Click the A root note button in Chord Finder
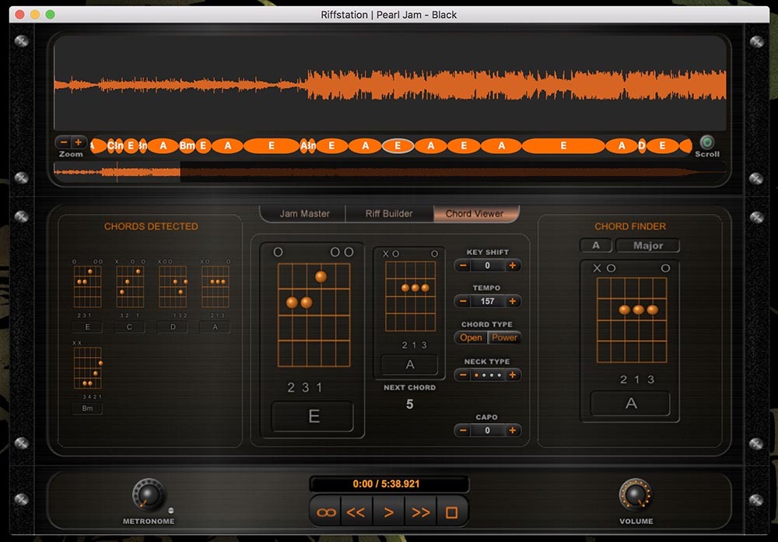The image size is (778, 542). (596, 245)
